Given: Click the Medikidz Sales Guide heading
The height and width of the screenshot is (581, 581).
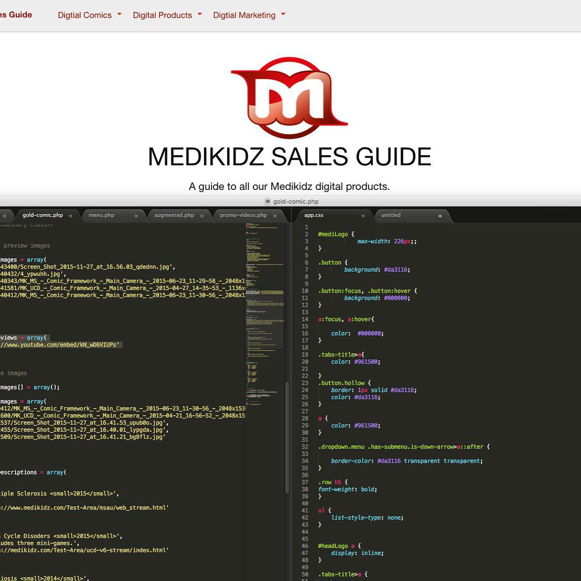Looking at the screenshot, I should [x=289, y=157].
